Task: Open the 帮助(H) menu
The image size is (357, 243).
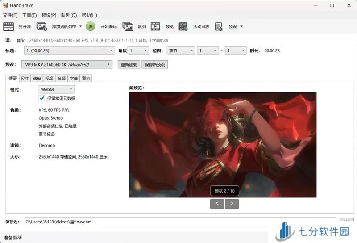Action: click(89, 15)
